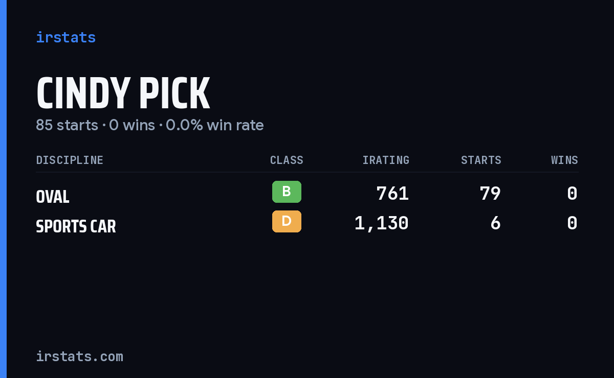Click the CINDY PICK driver name
Viewport: 614px width, 378px height.
(x=123, y=93)
